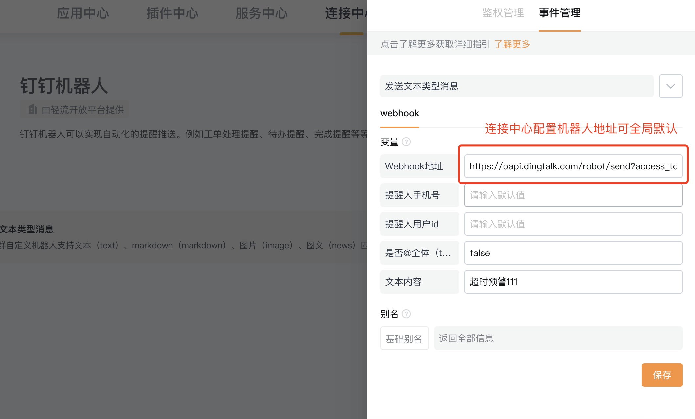The image size is (695, 419).
Task: Open 应用中心 in the top navigation
Action: (x=83, y=13)
